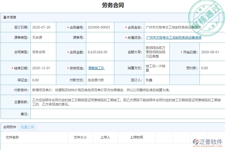Open the 所属项目 link 广州市文物考古工地安防系统设备保修
225x150 pixels.
(x=174, y=37)
